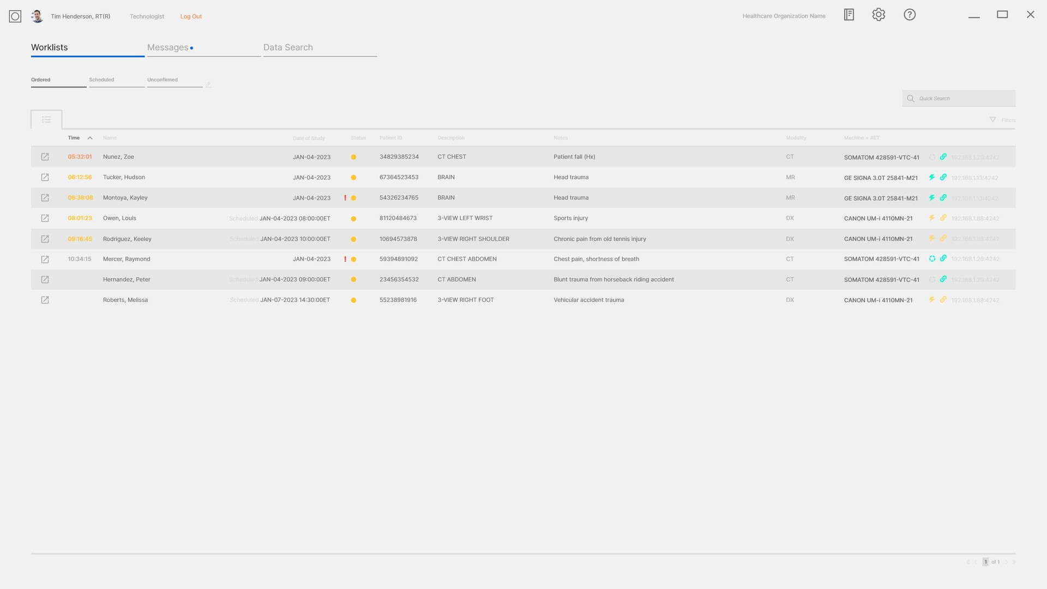The width and height of the screenshot is (1047, 589).
Task: Open the settings gear icon
Action: pyautogui.click(x=878, y=15)
